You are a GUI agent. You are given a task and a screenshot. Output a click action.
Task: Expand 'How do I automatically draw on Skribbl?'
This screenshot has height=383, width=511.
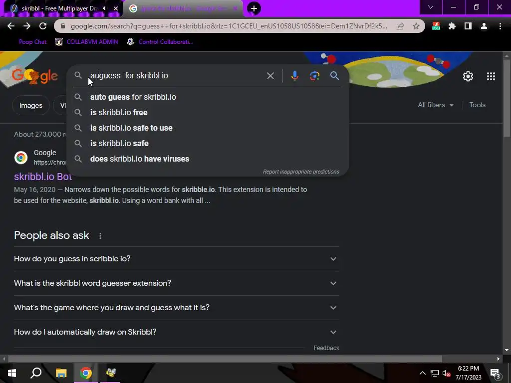tap(176, 332)
